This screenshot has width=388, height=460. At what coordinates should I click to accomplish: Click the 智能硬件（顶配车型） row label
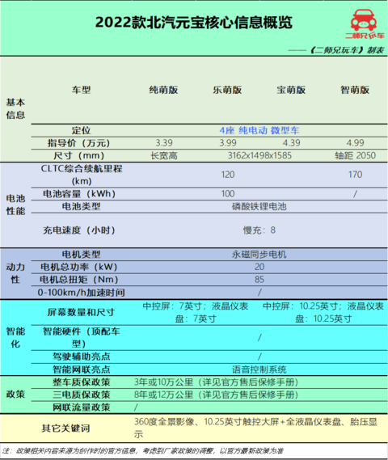pyautogui.click(x=81, y=337)
